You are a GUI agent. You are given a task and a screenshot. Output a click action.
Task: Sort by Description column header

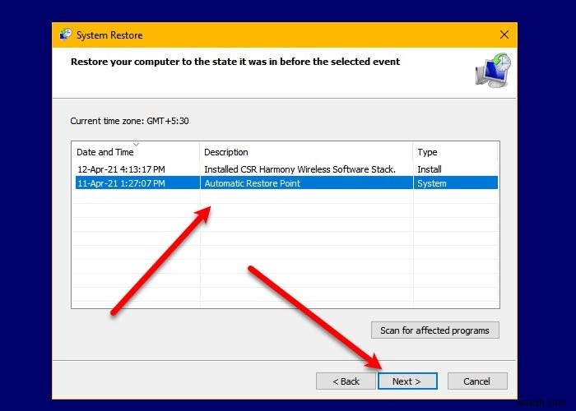tap(306, 152)
